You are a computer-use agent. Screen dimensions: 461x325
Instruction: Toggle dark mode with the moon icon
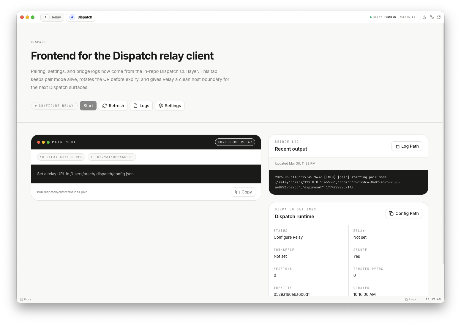(424, 17)
